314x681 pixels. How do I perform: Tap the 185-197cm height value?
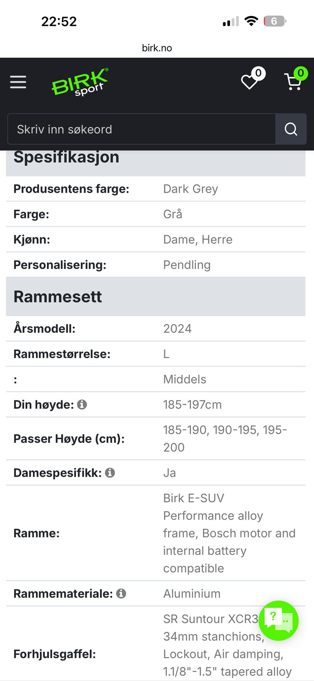(x=192, y=404)
